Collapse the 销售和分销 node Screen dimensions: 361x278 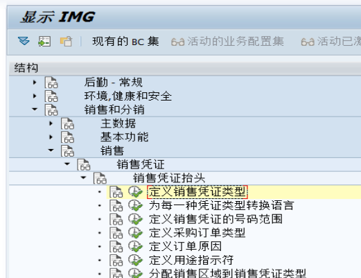tap(35, 109)
